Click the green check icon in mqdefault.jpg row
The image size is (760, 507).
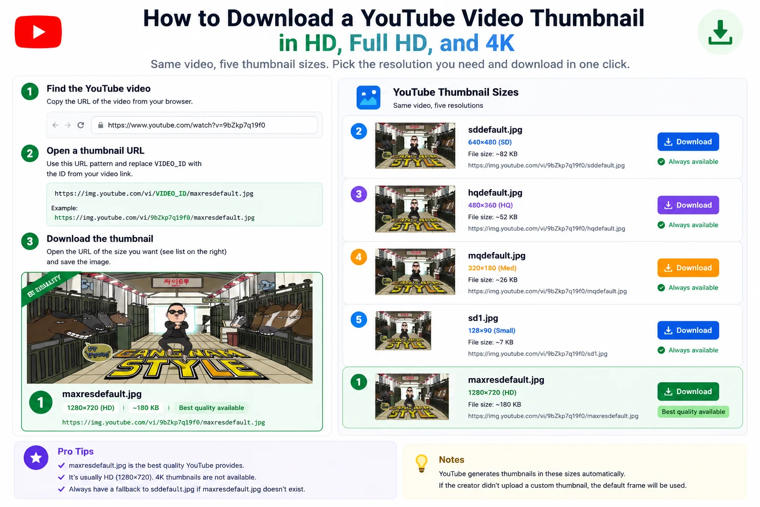point(661,288)
